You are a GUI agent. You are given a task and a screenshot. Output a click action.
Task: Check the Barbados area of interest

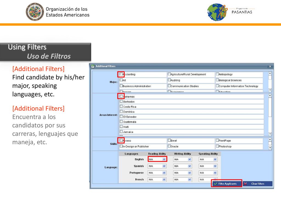121,101
